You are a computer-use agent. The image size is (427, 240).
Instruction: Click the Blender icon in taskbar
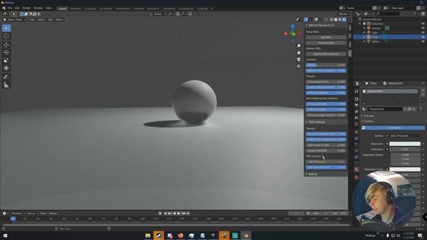point(246,235)
